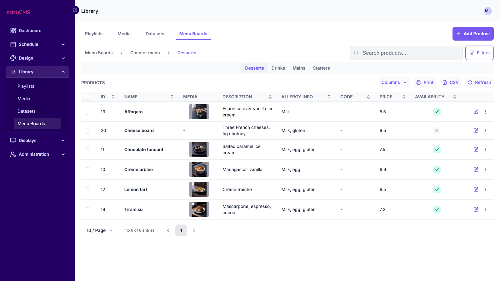Tick the checkbox for Cheese board
The image size is (500, 281).
coord(87,131)
